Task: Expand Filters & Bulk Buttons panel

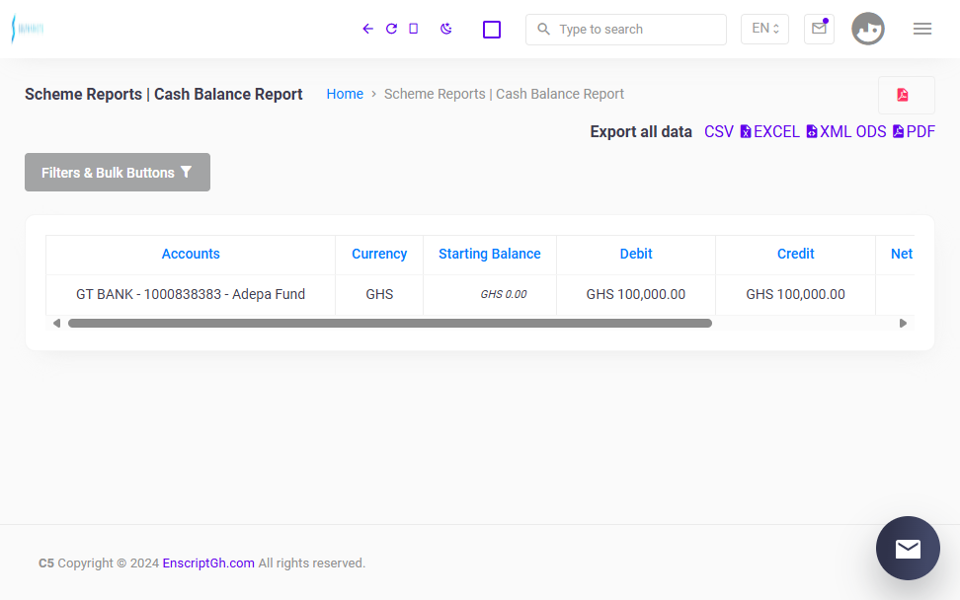Action: (x=118, y=173)
